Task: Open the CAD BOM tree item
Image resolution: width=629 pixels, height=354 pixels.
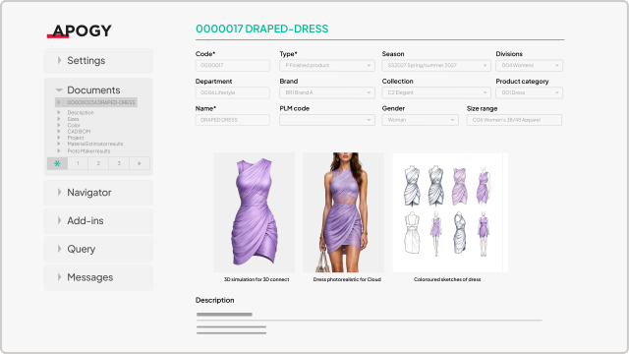Action: pos(79,131)
